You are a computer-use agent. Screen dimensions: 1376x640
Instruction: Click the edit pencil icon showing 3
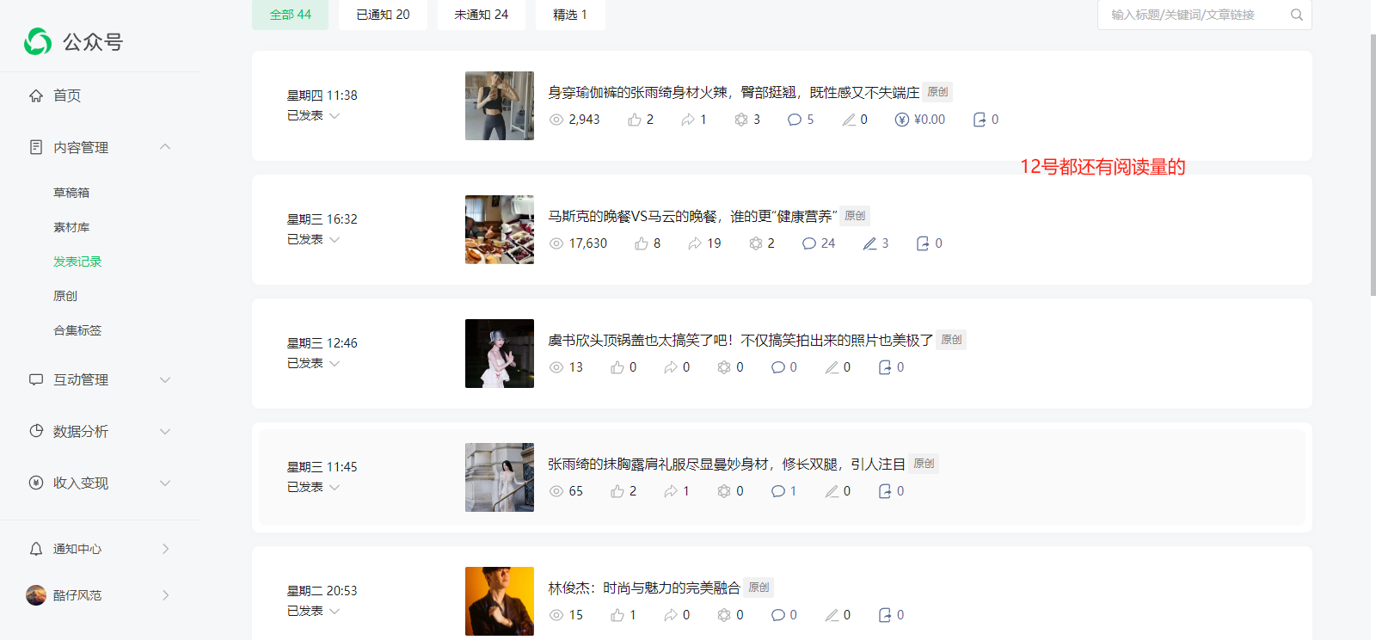click(870, 243)
